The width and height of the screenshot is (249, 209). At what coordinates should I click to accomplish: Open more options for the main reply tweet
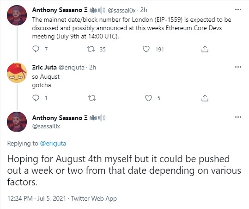(x=238, y=117)
